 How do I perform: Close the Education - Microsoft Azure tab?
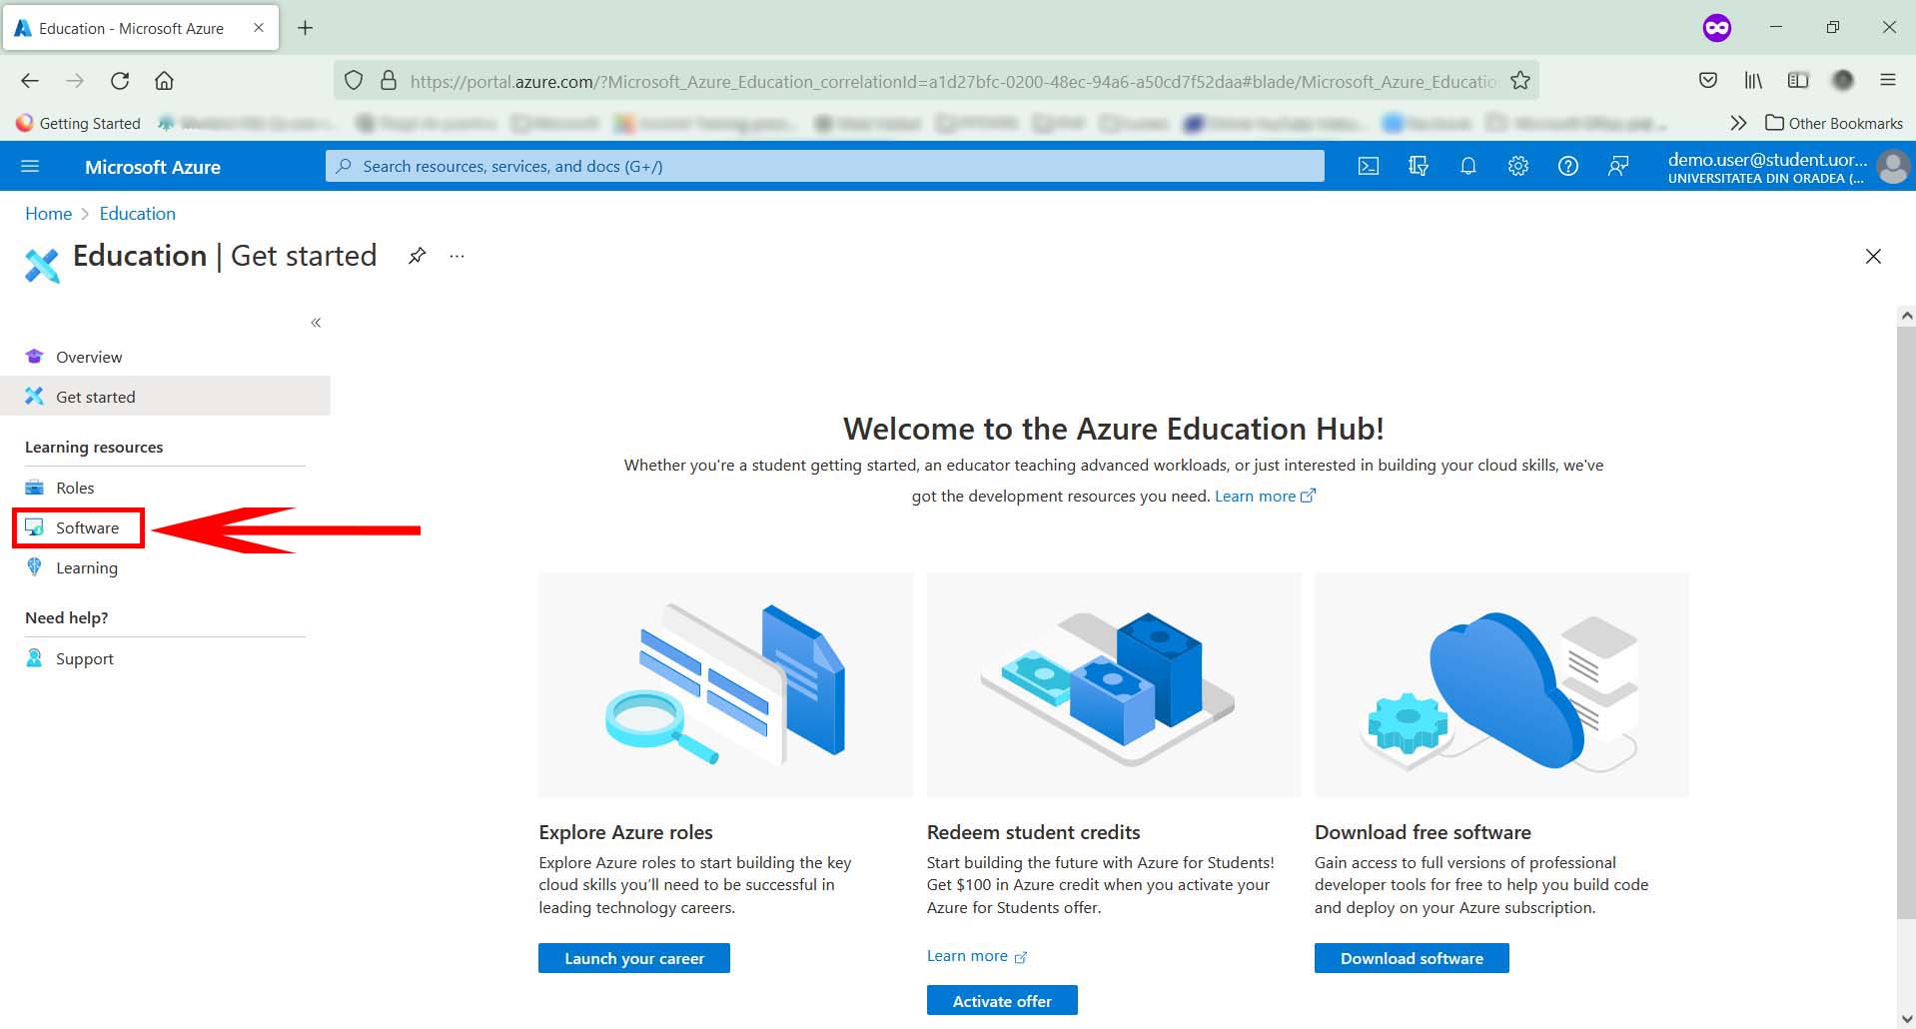pos(259,28)
